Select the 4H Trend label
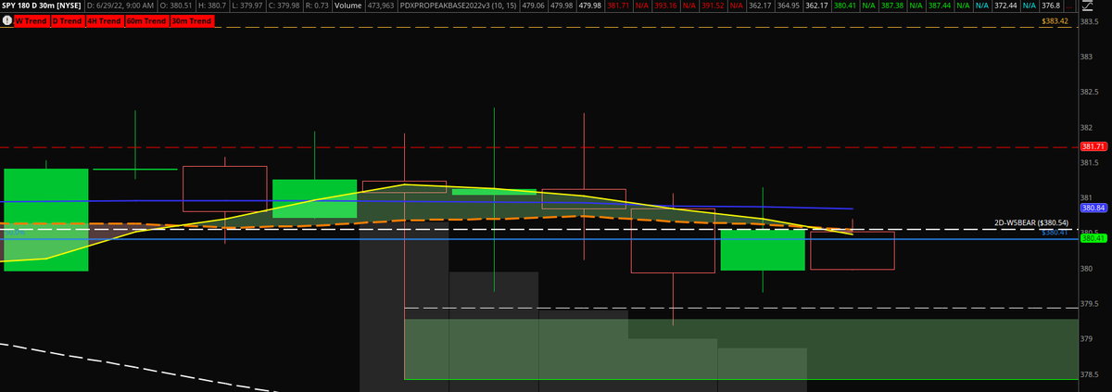Viewport: 1112px width, 392px height. (x=104, y=20)
